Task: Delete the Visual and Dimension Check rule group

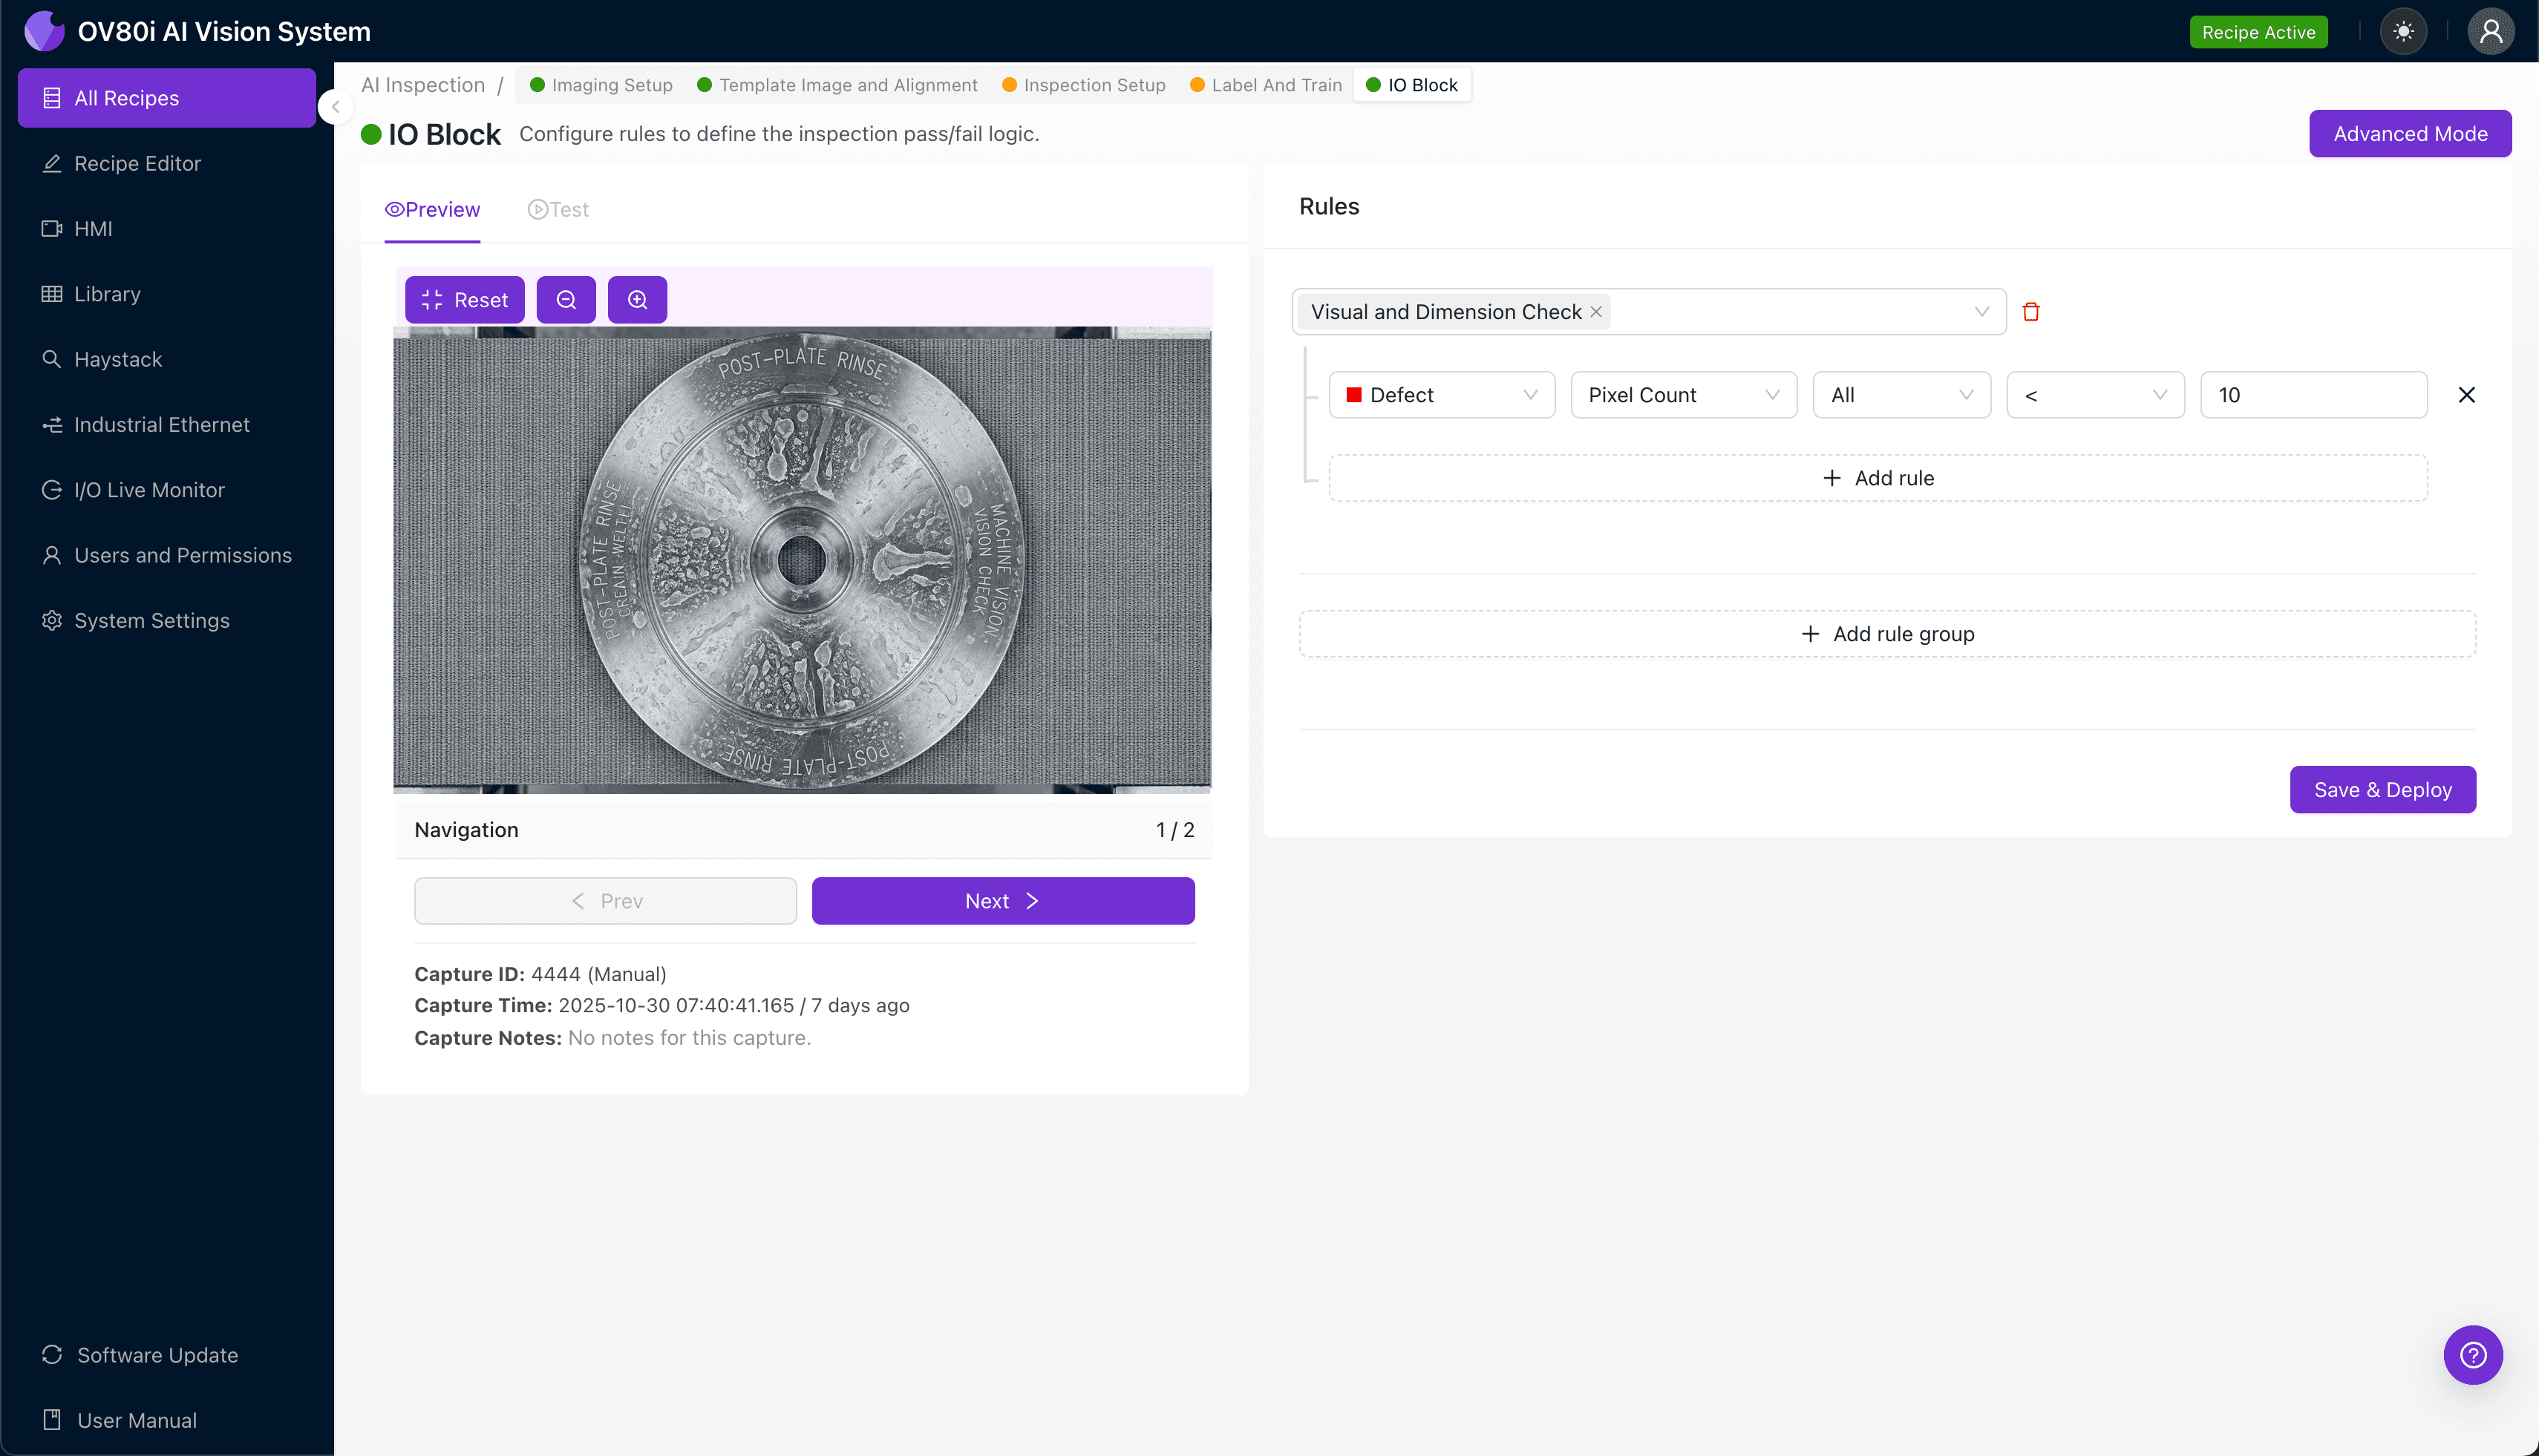Action: (x=2032, y=311)
